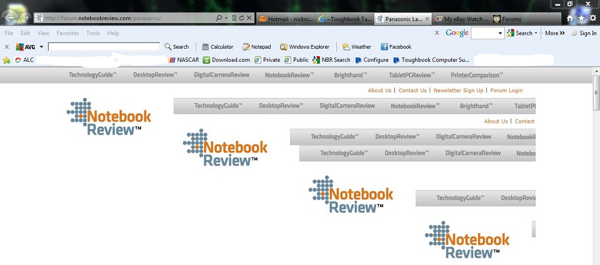Switch to the Hotmail tab

[x=286, y=19]
